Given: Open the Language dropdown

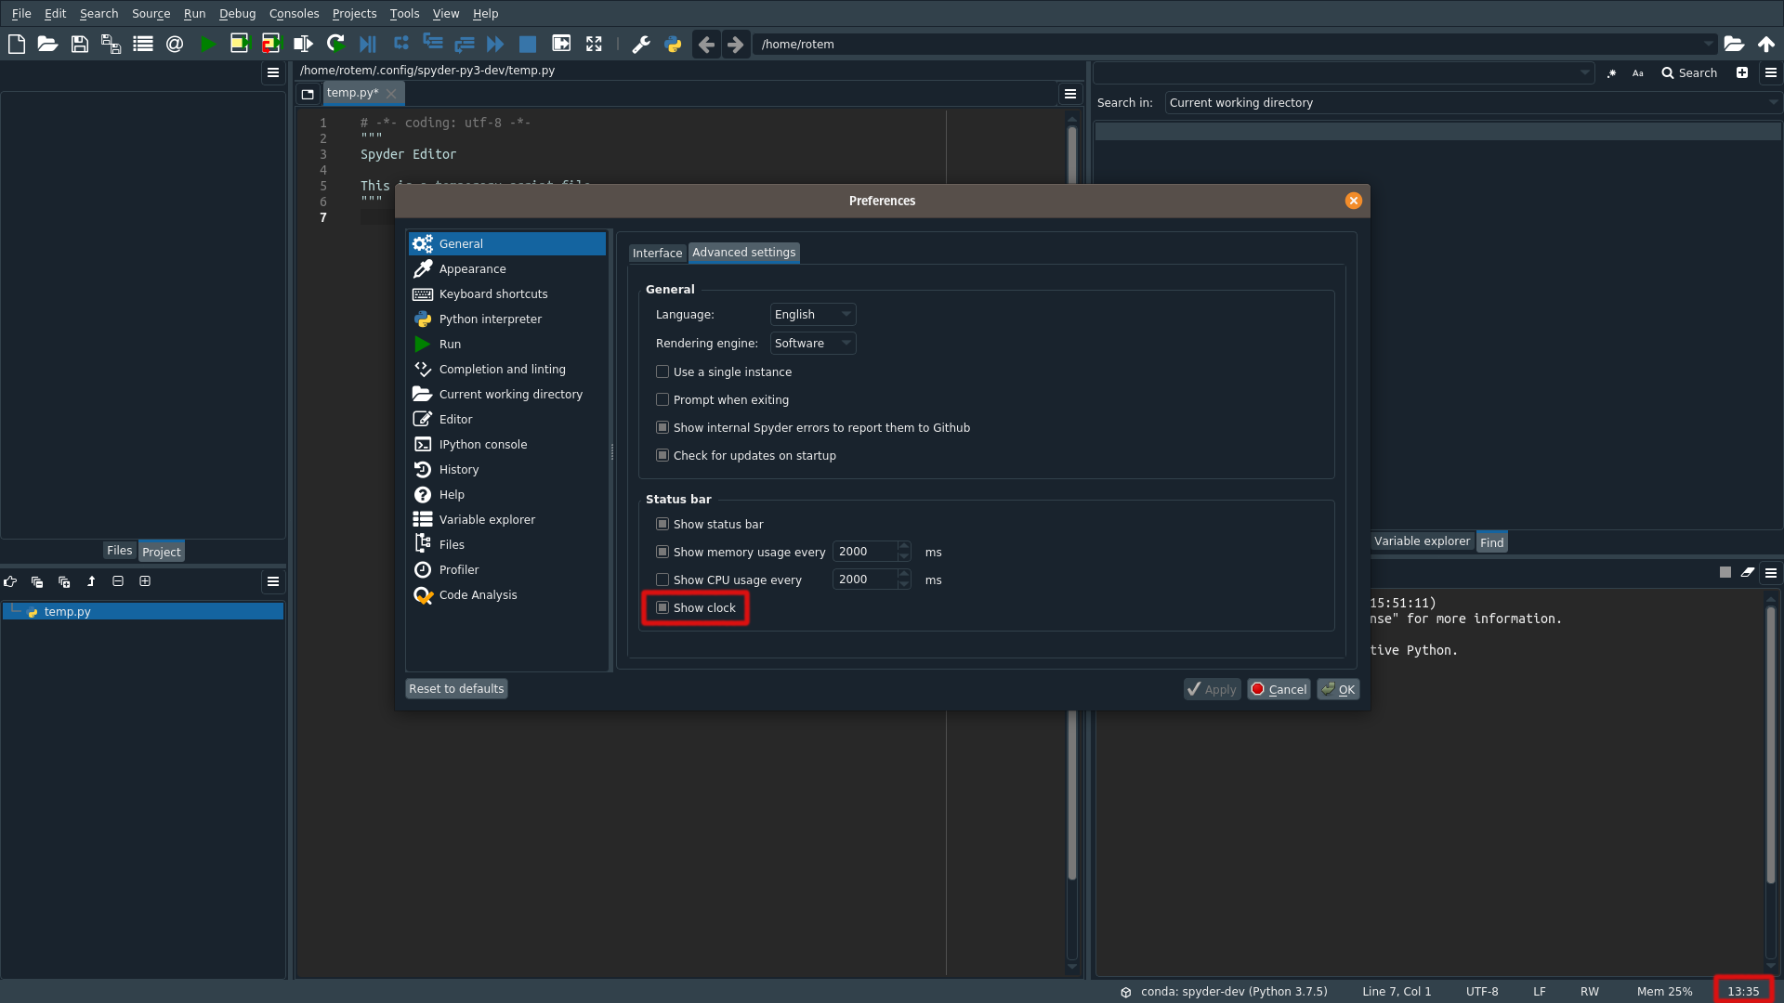Looking at the screenshot, I should [812, 314].
